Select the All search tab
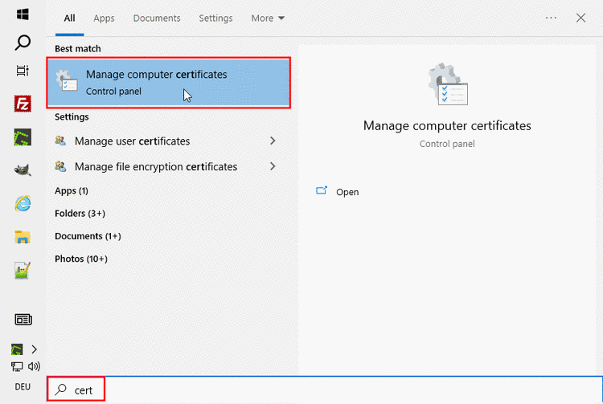Image resolution: width=603 pixels, height=404 pixels. click(x=70, y=18)
